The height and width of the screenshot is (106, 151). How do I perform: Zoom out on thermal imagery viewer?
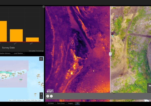pos(51,96)
